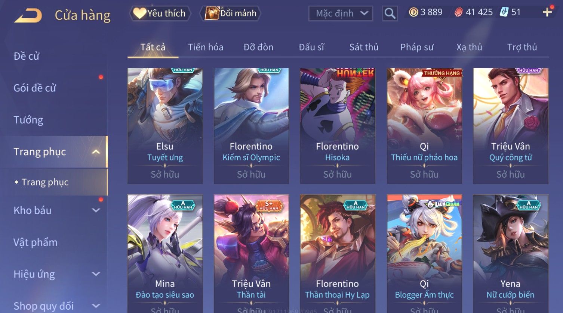Image resolution: width=563 pixels, height=313 pixels.
Task: Tap the plus icon to add currency
Action: (x=547, y=12)
